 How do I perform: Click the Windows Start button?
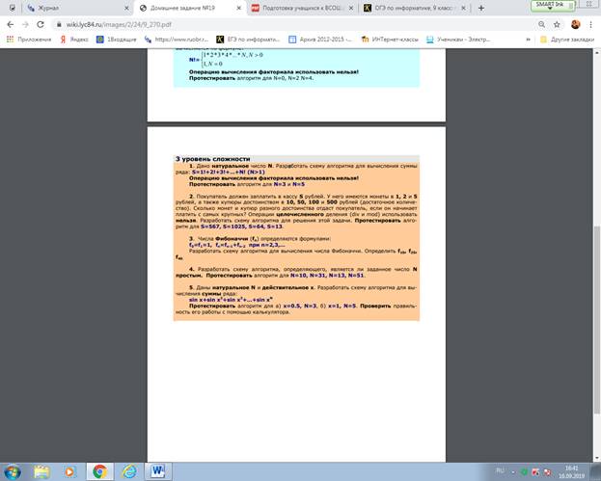click(12, 470)
